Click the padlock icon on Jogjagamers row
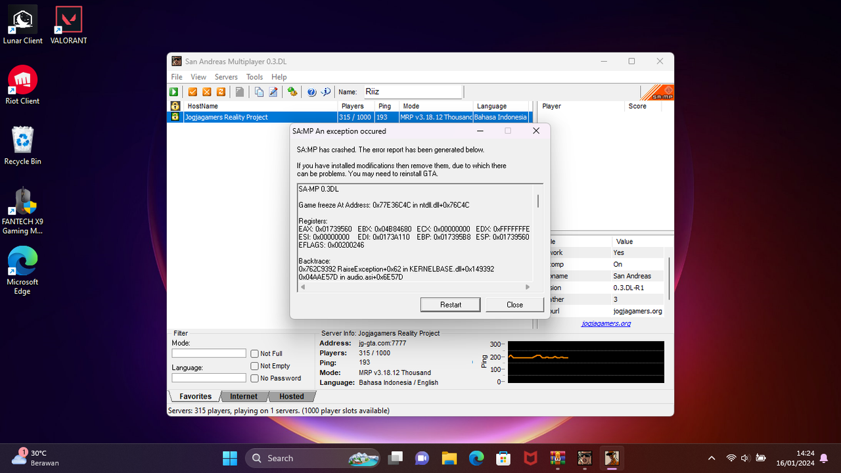 click(x=175, y=117)
